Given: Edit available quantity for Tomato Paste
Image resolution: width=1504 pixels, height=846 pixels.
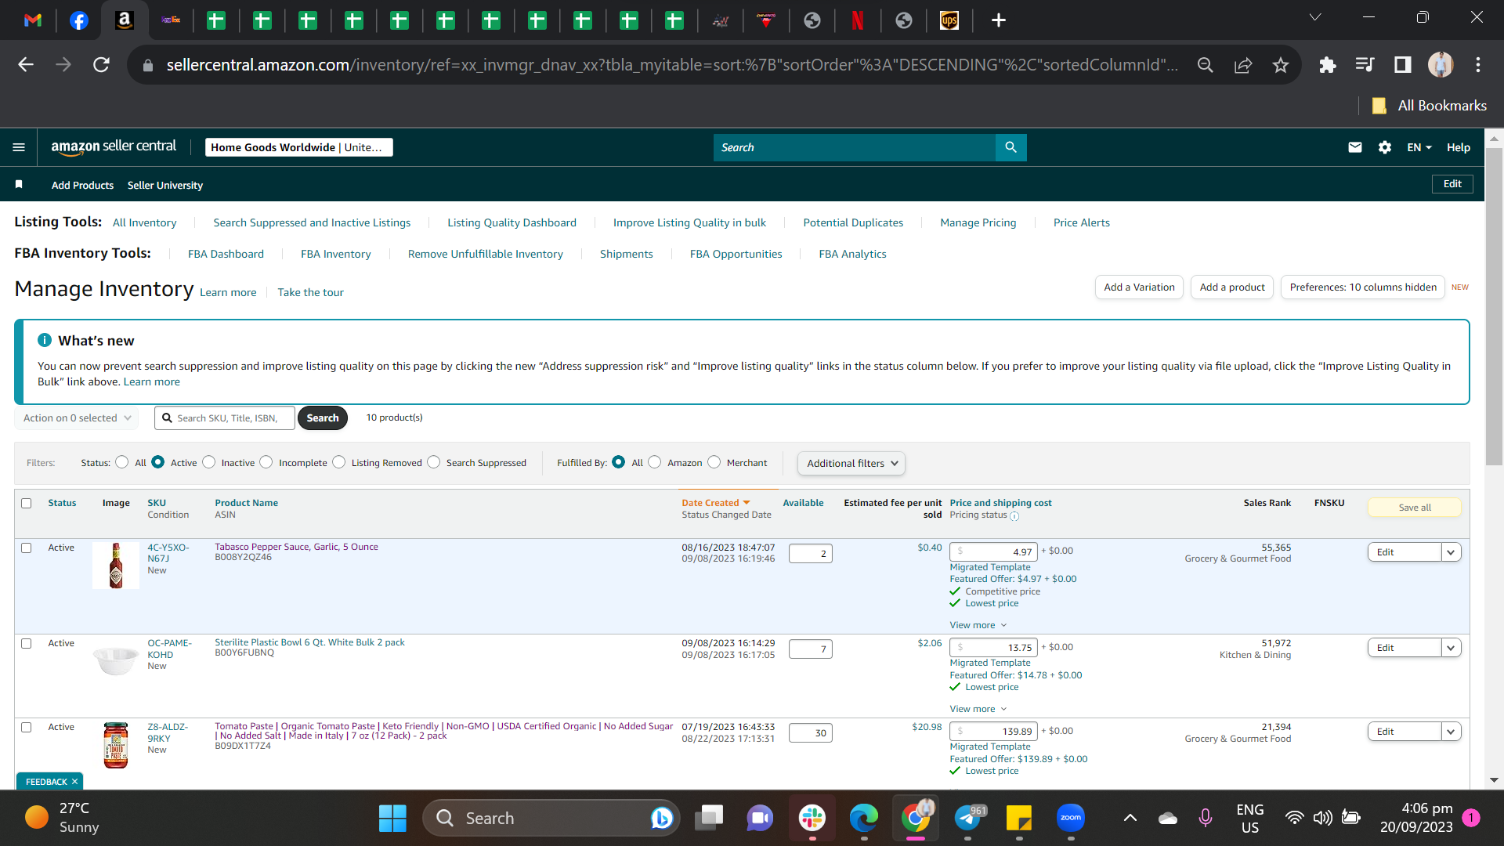Looking at the screenshot, I should [810, 733].
